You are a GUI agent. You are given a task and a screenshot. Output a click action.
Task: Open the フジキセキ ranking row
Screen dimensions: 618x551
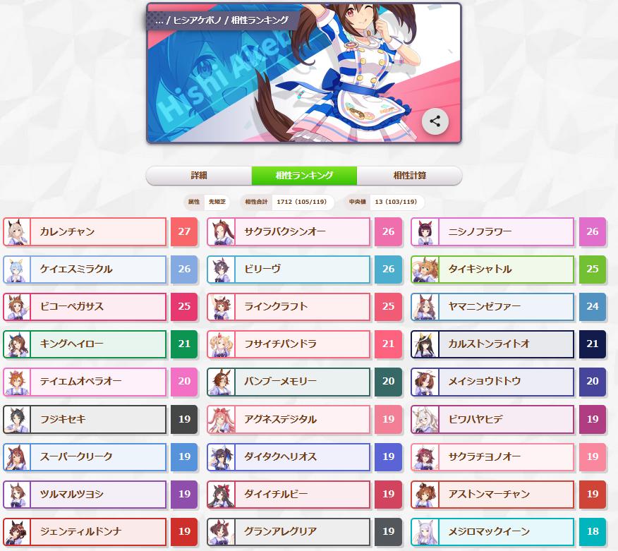pyautogui.click(x=85, y=419)
